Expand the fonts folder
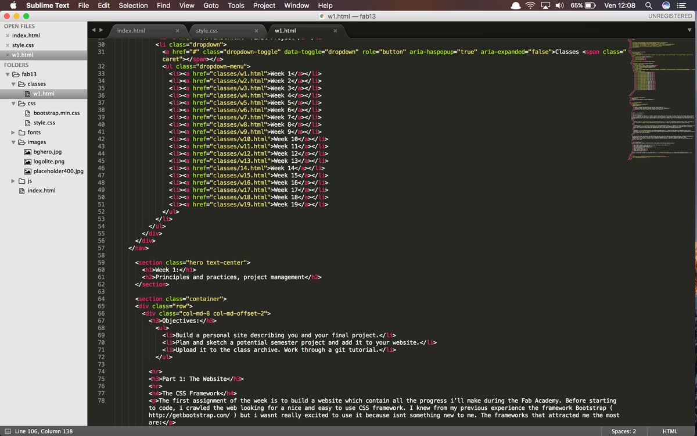Screen dimensions: 697x436 click(13, 132)
